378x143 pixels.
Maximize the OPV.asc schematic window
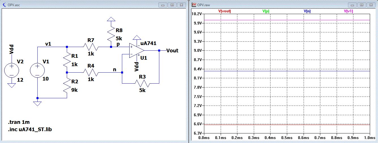[172, 5]
